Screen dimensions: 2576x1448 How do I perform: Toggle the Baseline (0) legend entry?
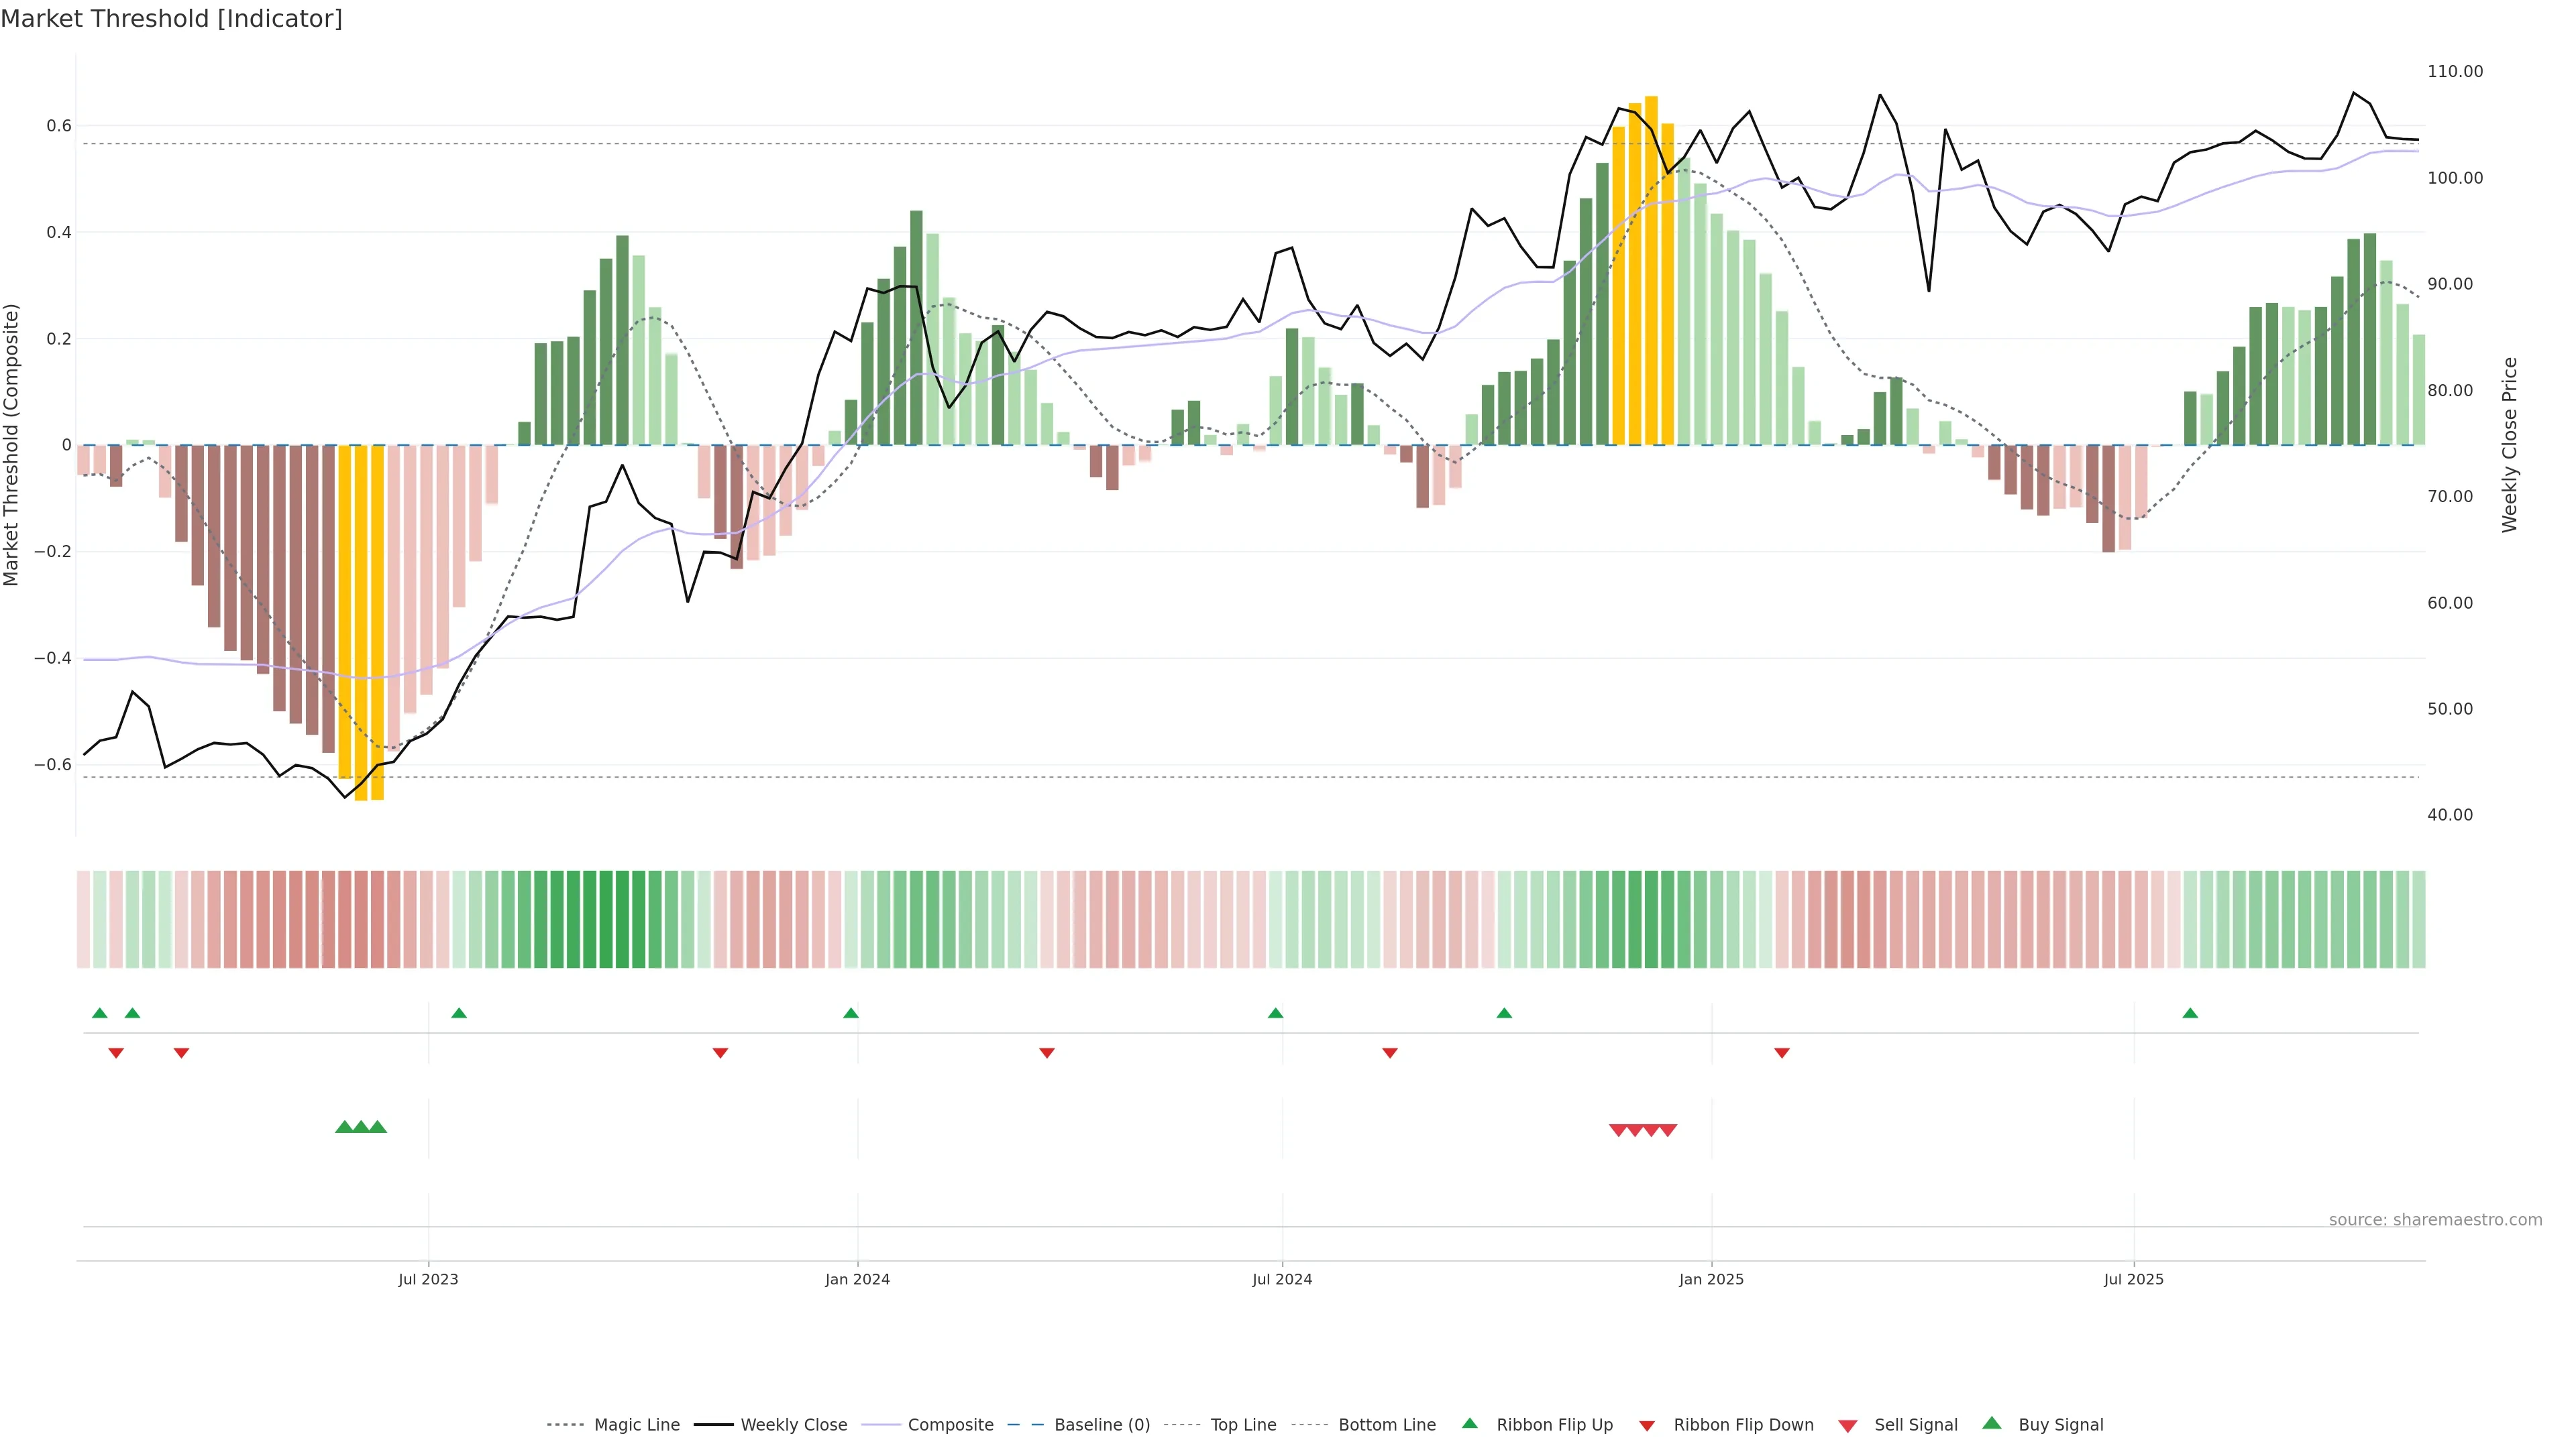click(x=1101, y=1425)
